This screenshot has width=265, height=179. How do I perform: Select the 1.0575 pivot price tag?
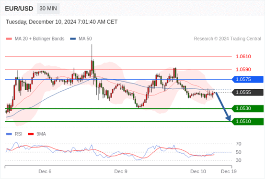tap(247, 79)
